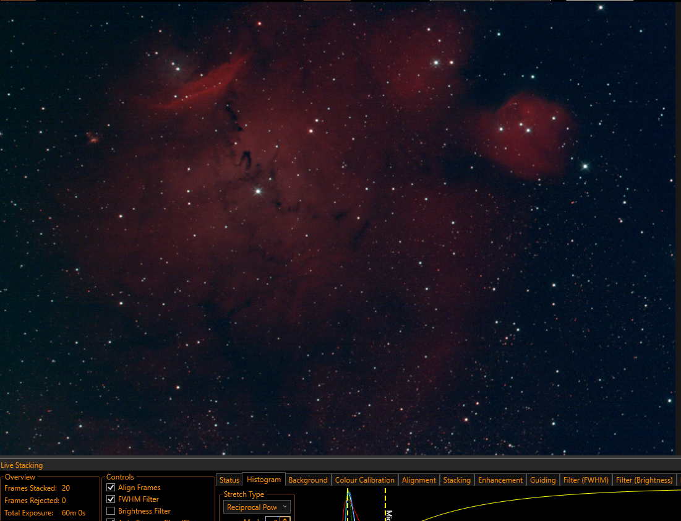Click the Frames Rejected: 0 readout
The width and height of the screenshot is (681, 521).
(35, 500)
